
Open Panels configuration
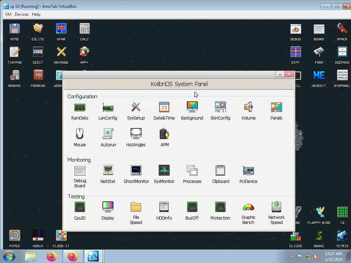pos(277,111)
